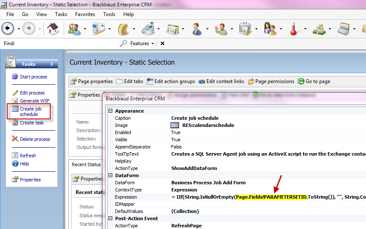Click Properties link in Tasks panel
The image size is (366, 229).
pos(30,180)
